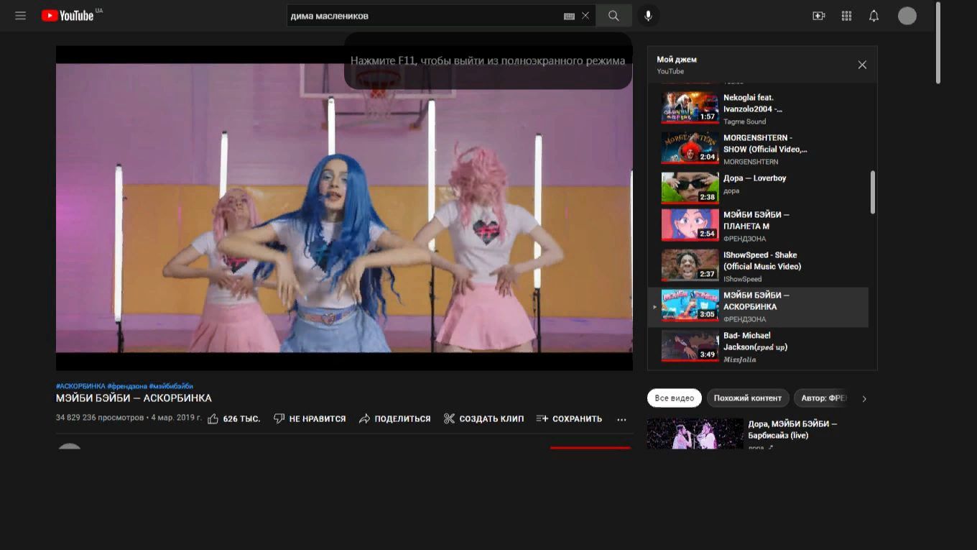Viewport: 977px width, 550px height.
Task: Clear the search field text
Action: [585, 16]
